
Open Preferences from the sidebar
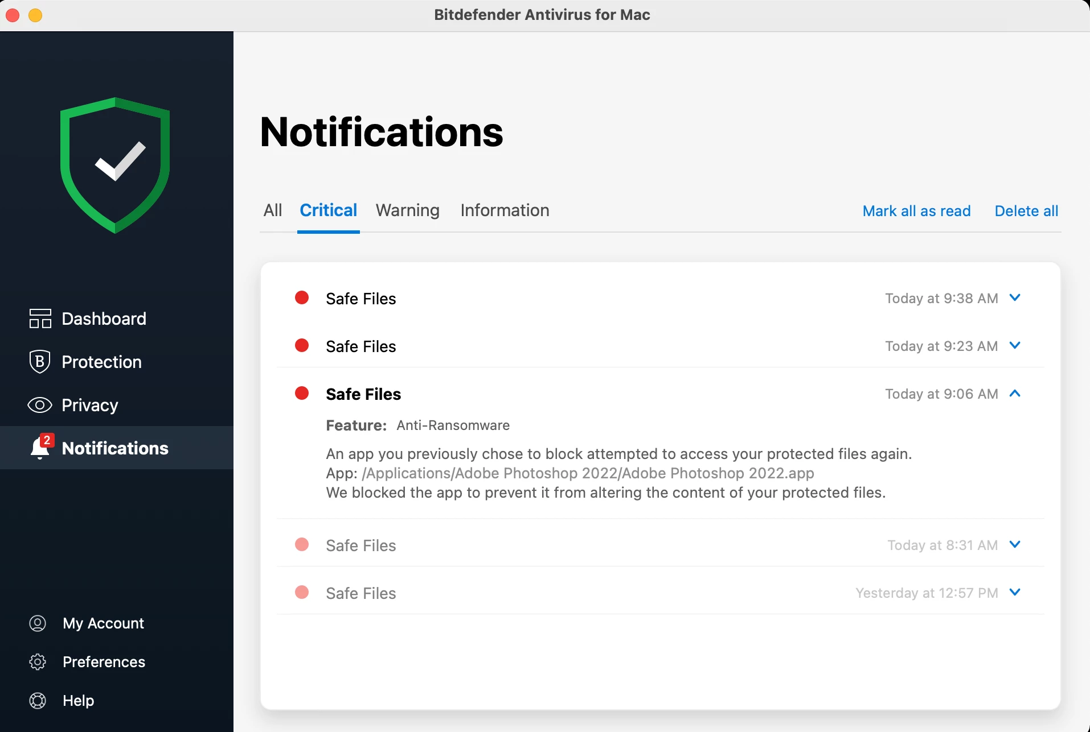(x=104, y=662)
